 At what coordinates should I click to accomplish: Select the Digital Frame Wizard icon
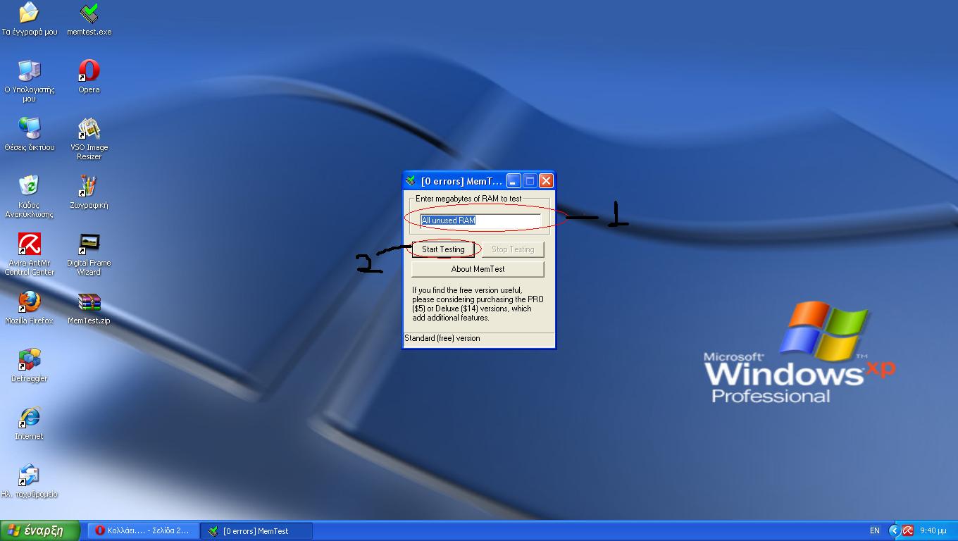(x=89, y=254)
